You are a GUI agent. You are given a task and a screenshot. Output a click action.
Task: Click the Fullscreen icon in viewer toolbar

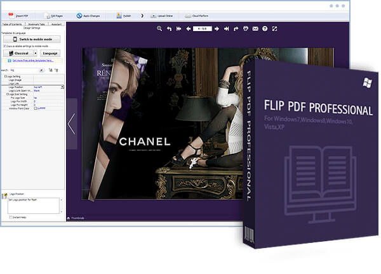tap(274, 29)
